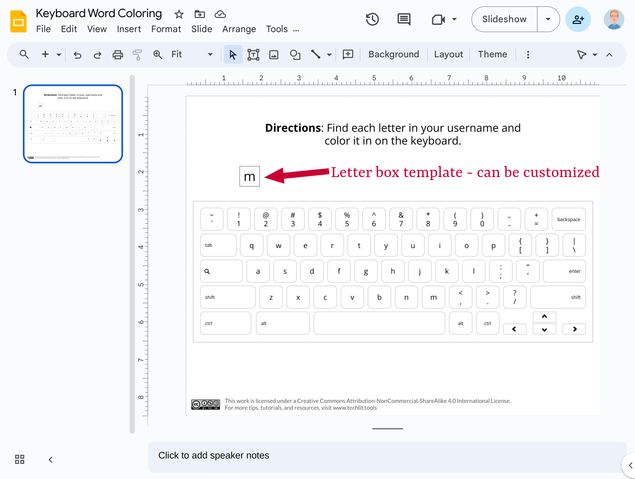
Task: Click the license text line on the slide
Action: 368,401
